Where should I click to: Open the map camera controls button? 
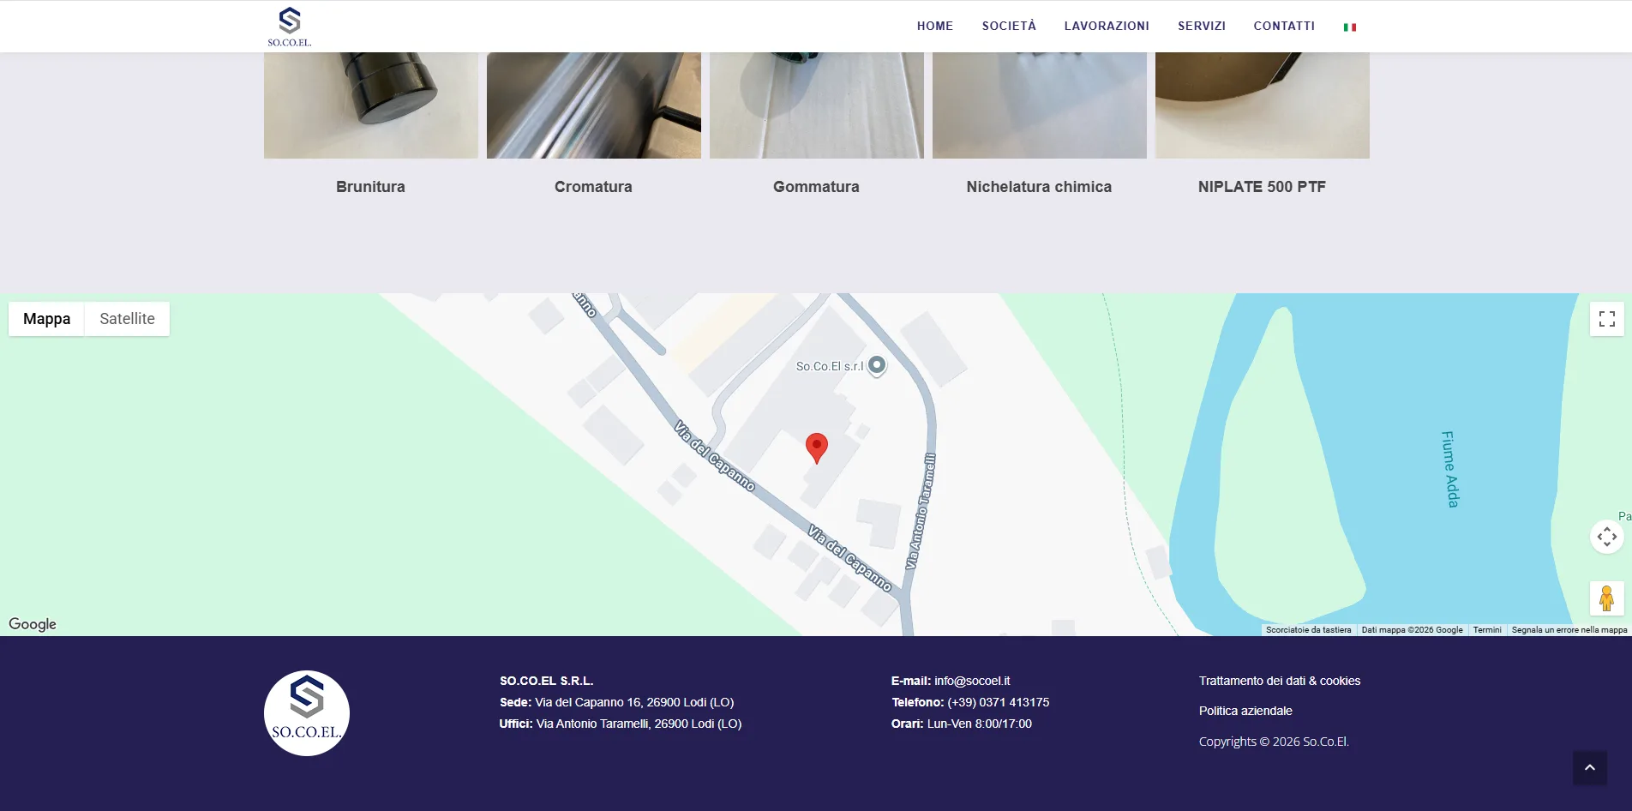(1607, 538)
